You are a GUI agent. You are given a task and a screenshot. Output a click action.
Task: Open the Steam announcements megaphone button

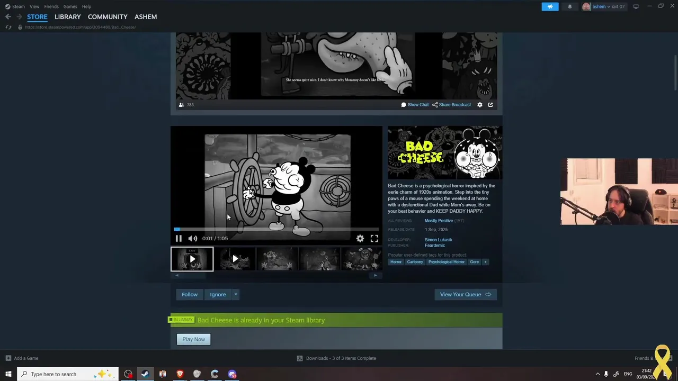tap(550, 6)
